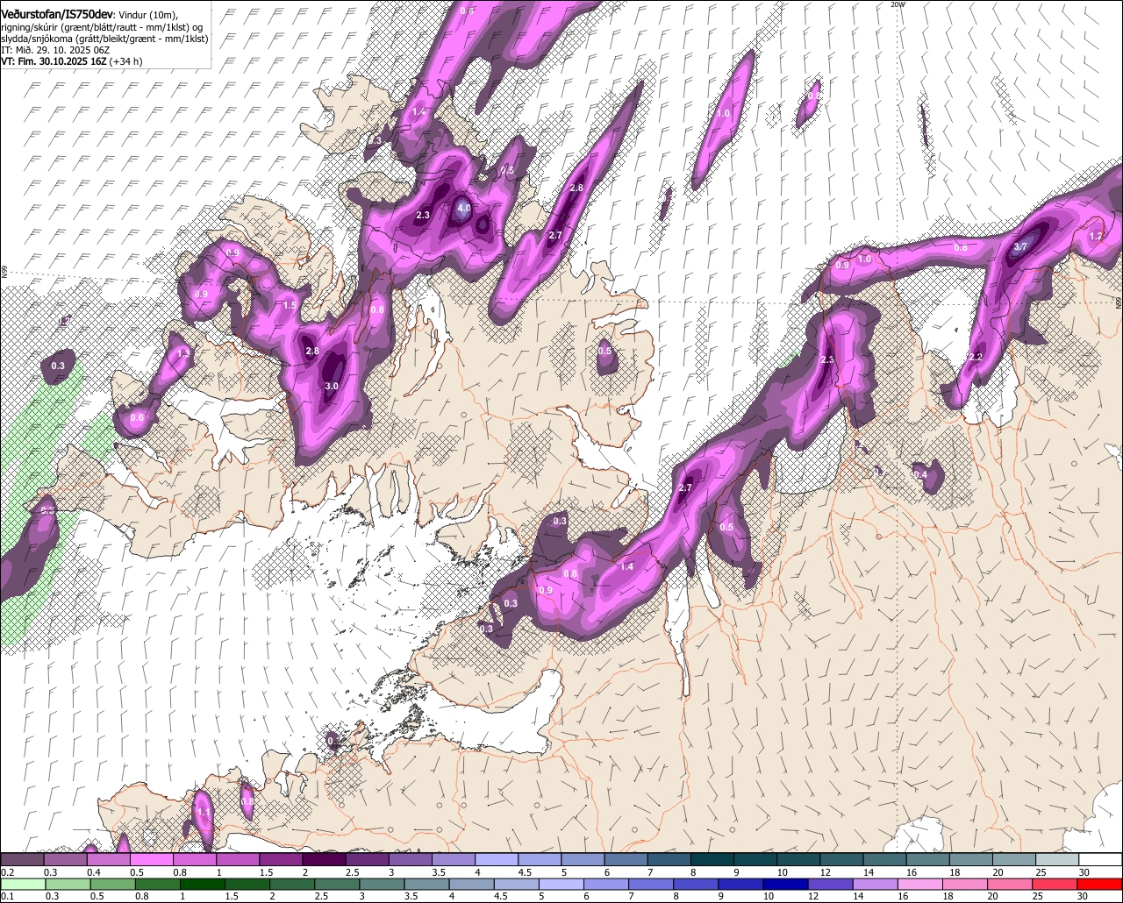Click the 0.2 label on the snow scale
This screenshot has width=1123, height=903.
tap(8, 872)
